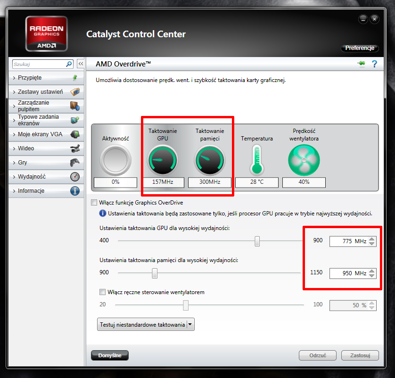Enable Włącz ręczne sterowanie wentylatorem checkbox
The image size is (395, 378).
[x=102, y=292]
